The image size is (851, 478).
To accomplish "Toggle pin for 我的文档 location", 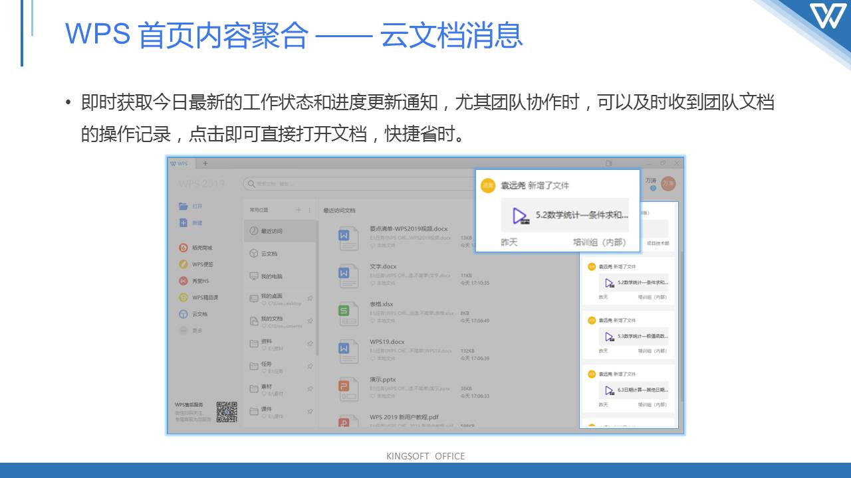I will coord(310,321).
